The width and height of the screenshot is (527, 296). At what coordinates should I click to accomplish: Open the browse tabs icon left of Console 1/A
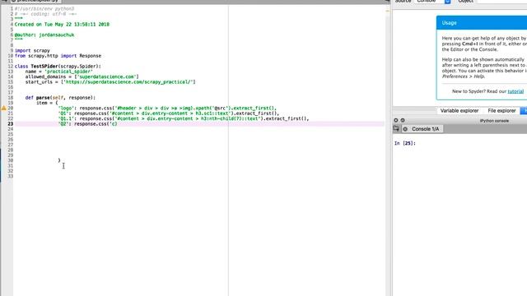coord(396,129)
